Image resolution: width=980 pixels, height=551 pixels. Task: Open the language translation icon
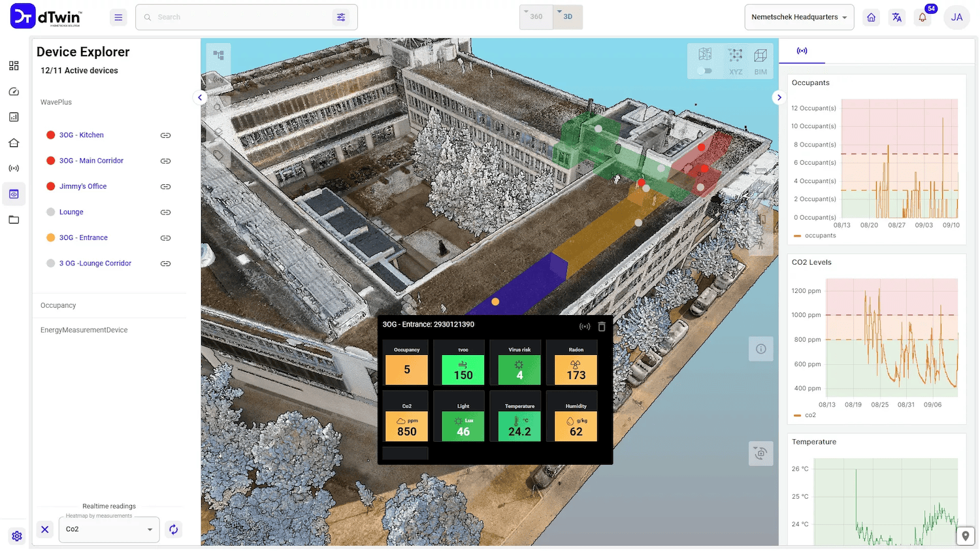coord(897,18)
